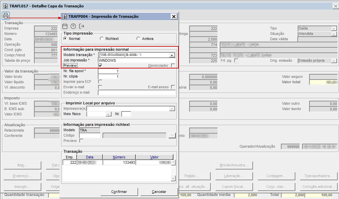Click the Nr. cópia field
This screenshot has height=199, width=339.
tap(109, 77)
